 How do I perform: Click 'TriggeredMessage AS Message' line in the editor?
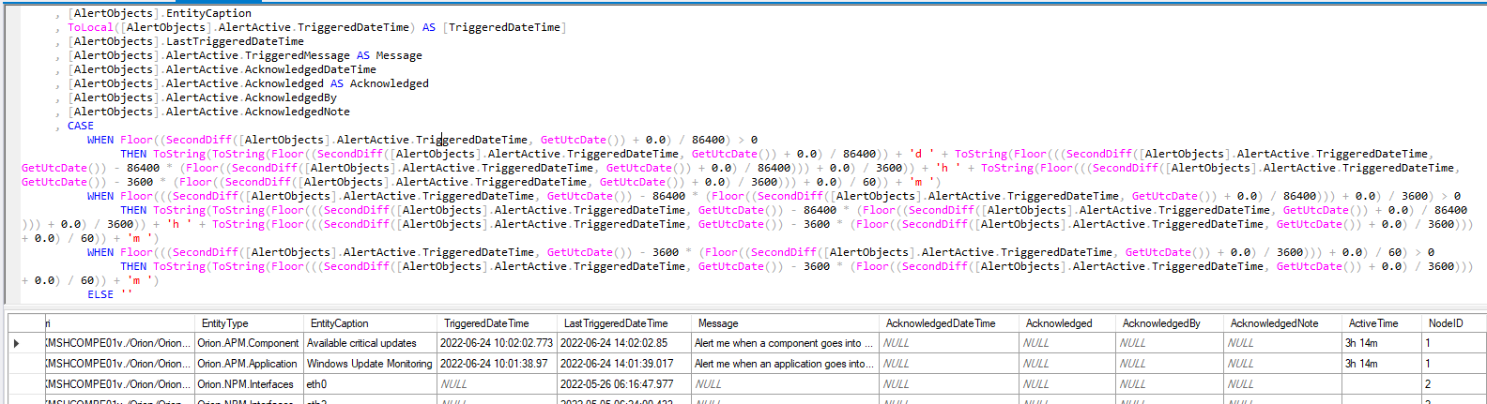[333, 55]
